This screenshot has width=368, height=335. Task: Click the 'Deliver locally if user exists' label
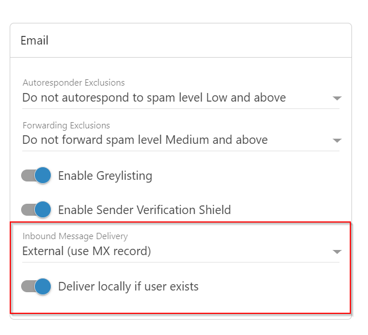128,286
